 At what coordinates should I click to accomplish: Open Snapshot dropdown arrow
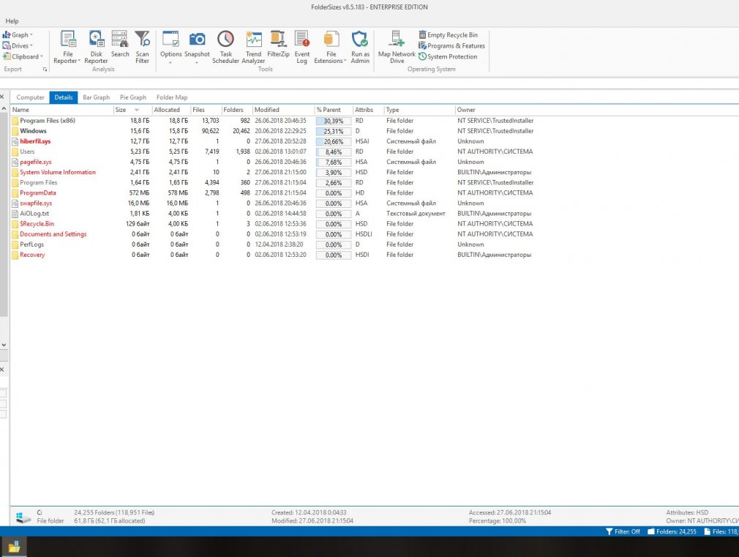(197, 61)
